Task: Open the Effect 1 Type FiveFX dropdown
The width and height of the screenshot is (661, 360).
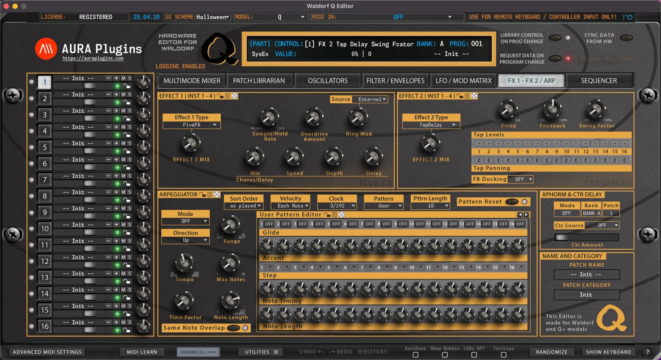Action: 192,125
